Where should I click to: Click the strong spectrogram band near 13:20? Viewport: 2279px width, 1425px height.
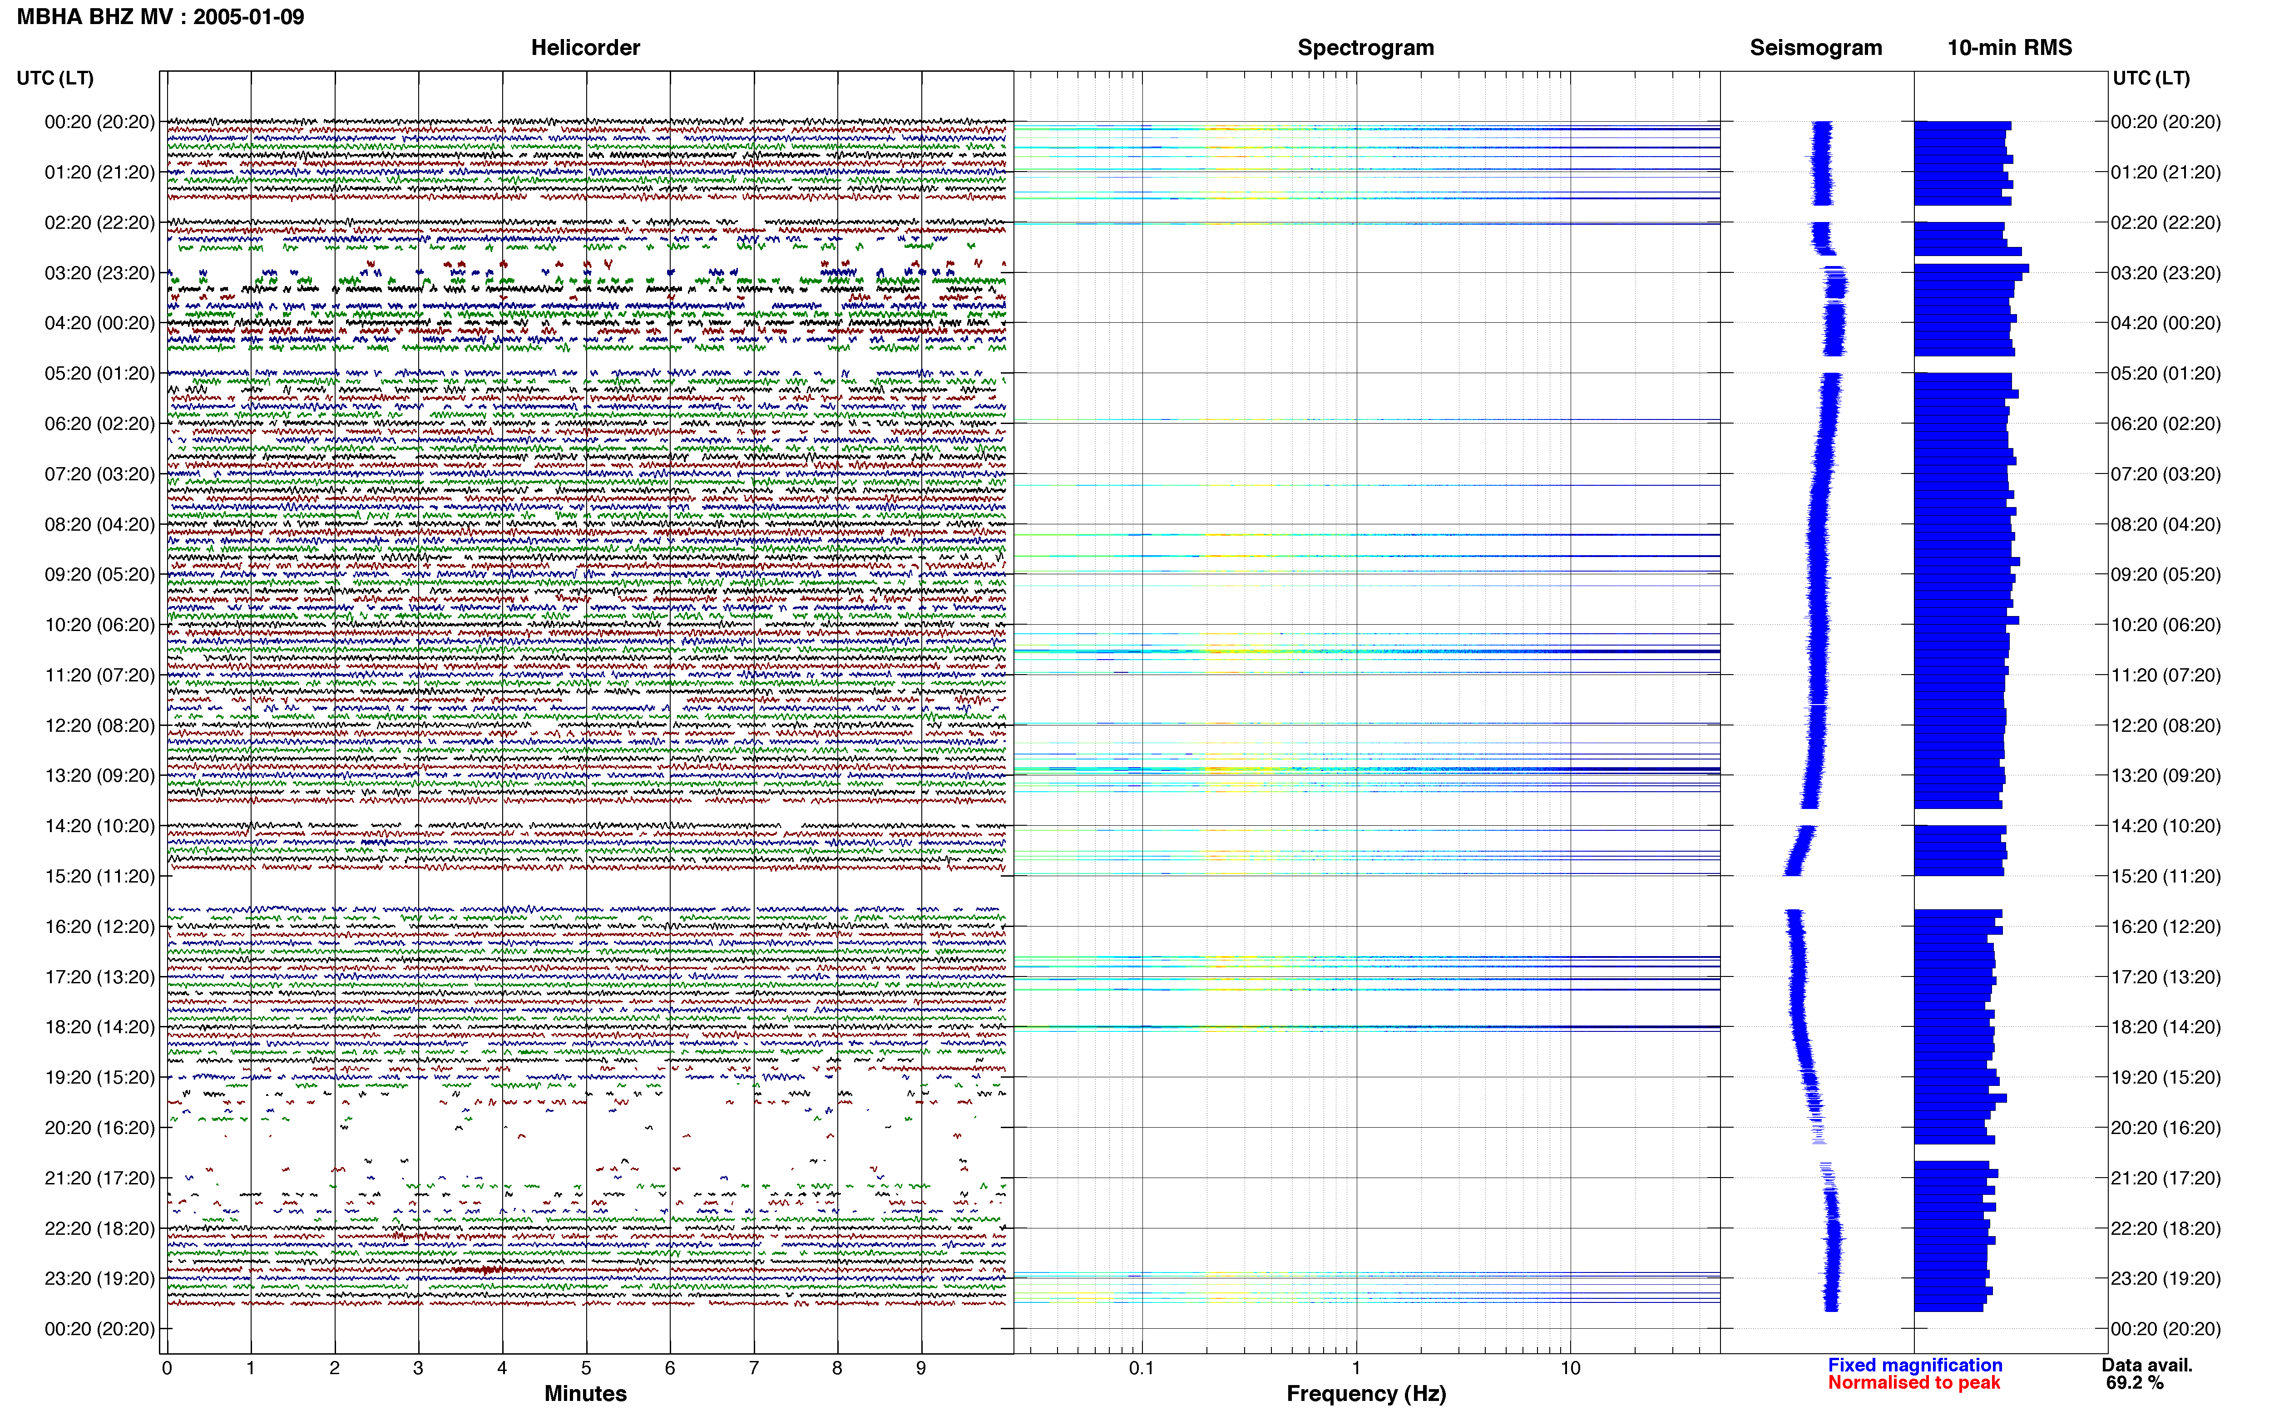pyautogui.click(x=1367, y=770)
